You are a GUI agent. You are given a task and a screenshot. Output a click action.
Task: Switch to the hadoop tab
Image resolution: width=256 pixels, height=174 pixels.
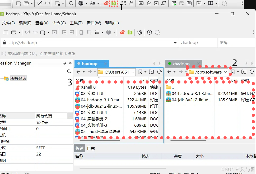(x=92, y=63)
